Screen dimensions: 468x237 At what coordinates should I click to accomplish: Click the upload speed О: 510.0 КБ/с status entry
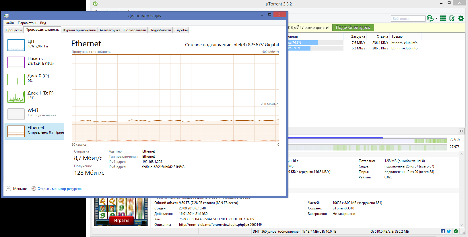tap(390, 232)
